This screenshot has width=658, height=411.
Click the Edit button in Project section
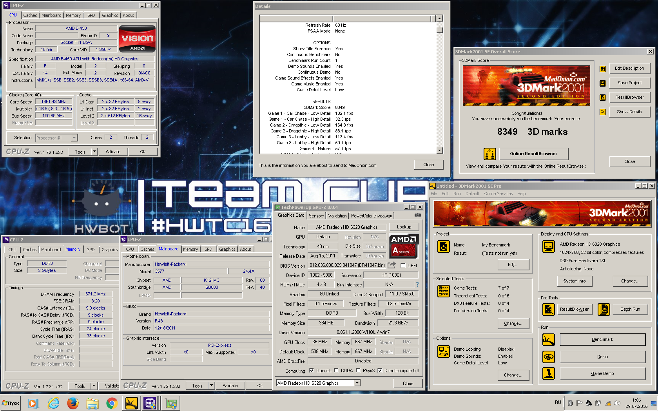pyautogui.click(x=513, y=264)
